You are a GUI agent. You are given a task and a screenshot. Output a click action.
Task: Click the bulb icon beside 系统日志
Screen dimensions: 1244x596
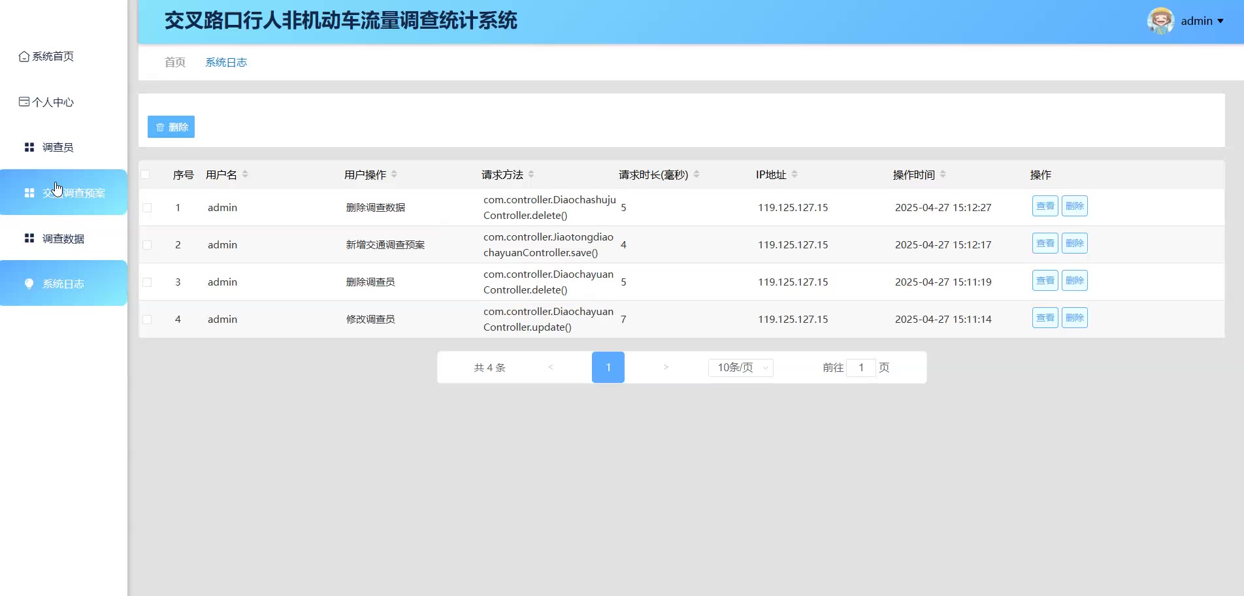point(29,284)
